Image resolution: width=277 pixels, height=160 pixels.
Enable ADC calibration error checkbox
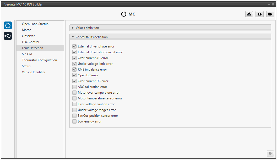[x=74, y=87]
